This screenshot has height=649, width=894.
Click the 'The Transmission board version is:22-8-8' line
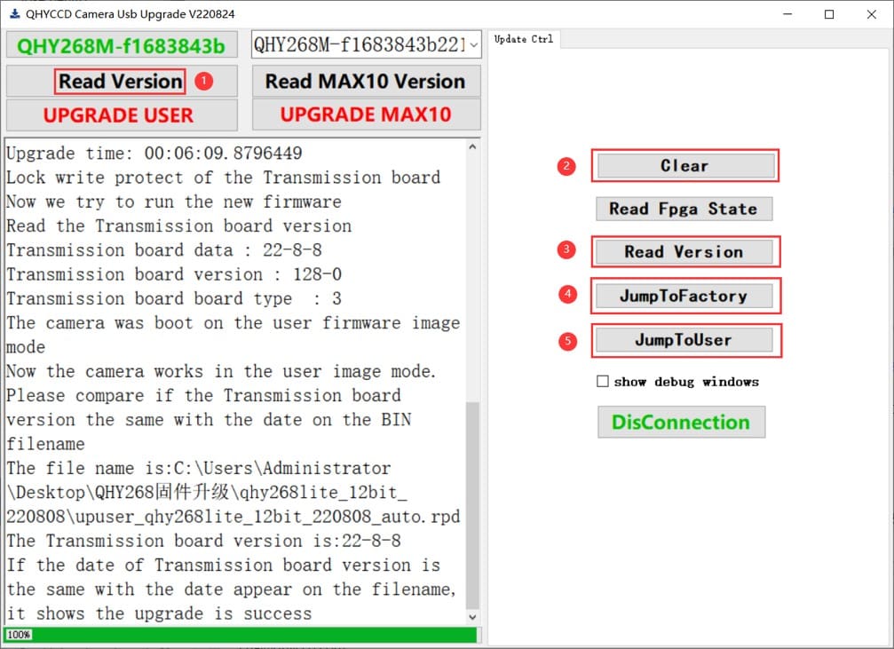[203, 541]
